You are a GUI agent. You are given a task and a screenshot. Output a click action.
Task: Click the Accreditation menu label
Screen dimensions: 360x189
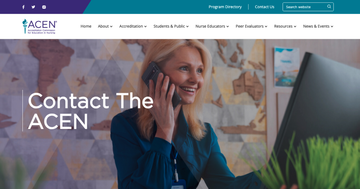point(131,26)
